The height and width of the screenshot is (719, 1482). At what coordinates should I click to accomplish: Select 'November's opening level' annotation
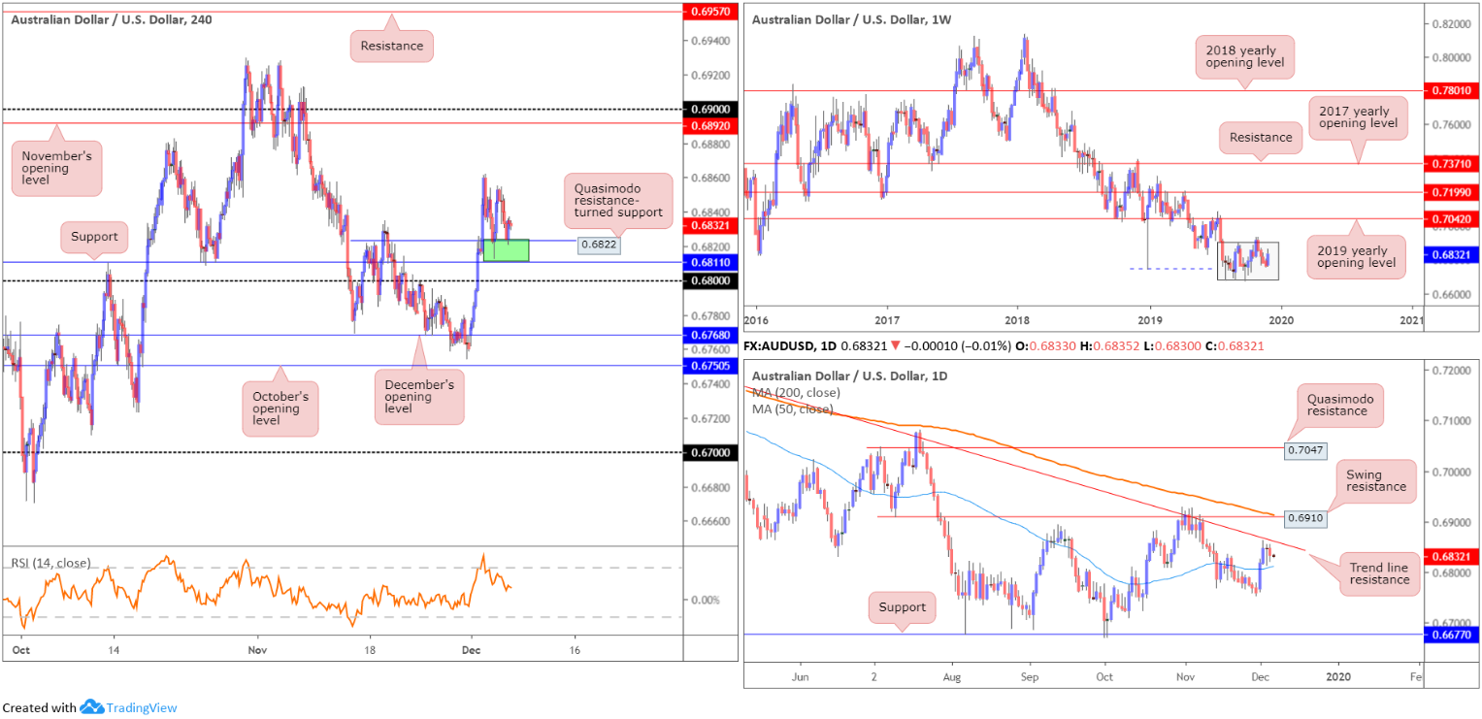pyautogui.click(x=57, y=169)
